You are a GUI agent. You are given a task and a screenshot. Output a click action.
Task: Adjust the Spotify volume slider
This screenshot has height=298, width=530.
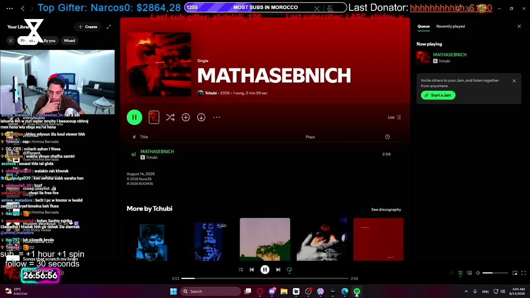pos(495,273)
